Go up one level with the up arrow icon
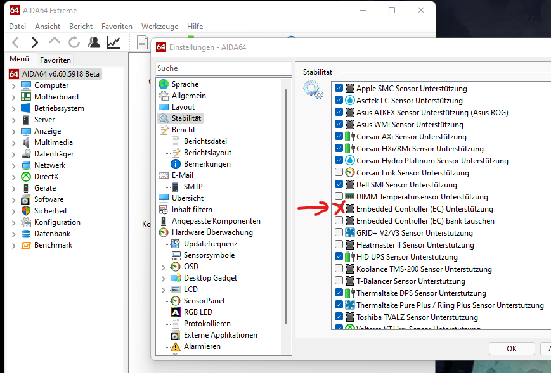Screen dimensions: 551x373 tap(54, 41)
